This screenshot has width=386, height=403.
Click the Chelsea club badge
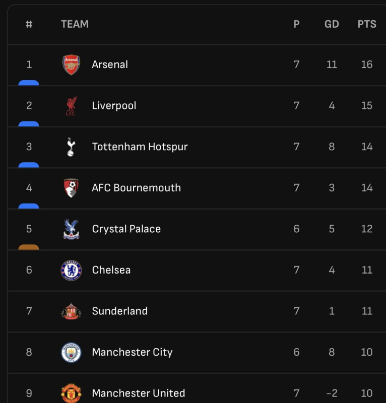(71, 270)
